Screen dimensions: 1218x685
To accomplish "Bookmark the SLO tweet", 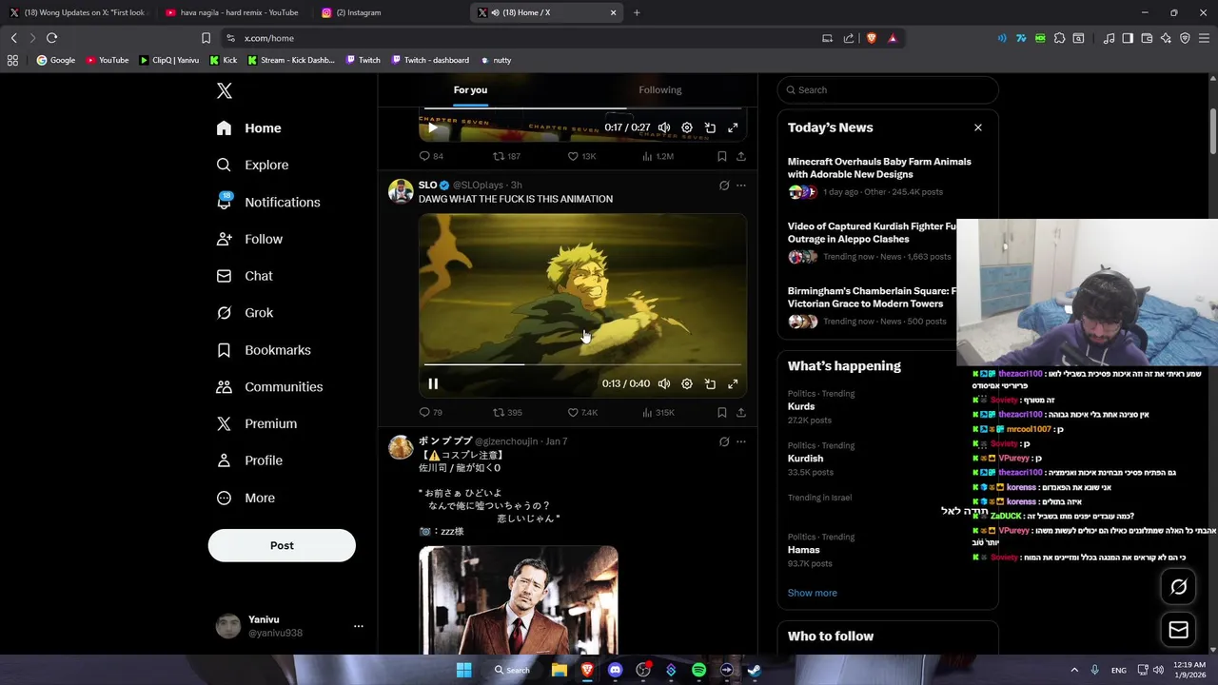I will (721, 412).
